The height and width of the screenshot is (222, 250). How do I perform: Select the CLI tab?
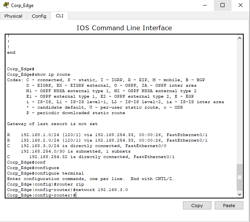59,16
